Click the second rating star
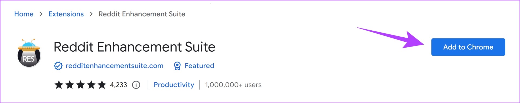 [70, 85]
